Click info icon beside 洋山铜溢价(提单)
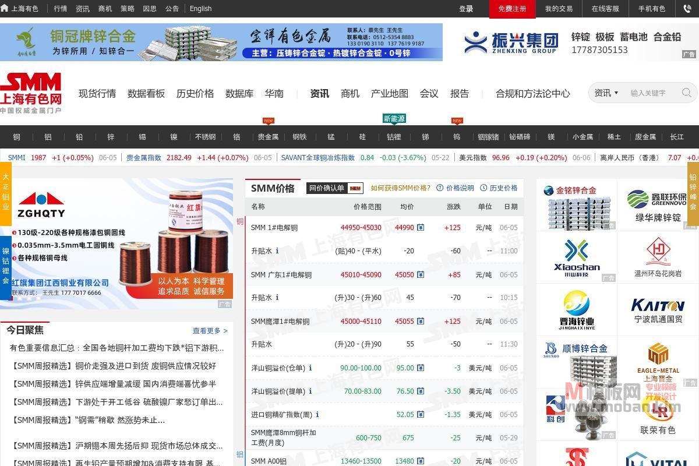Screen dimensions: 699x466 [x=310, y=391]
